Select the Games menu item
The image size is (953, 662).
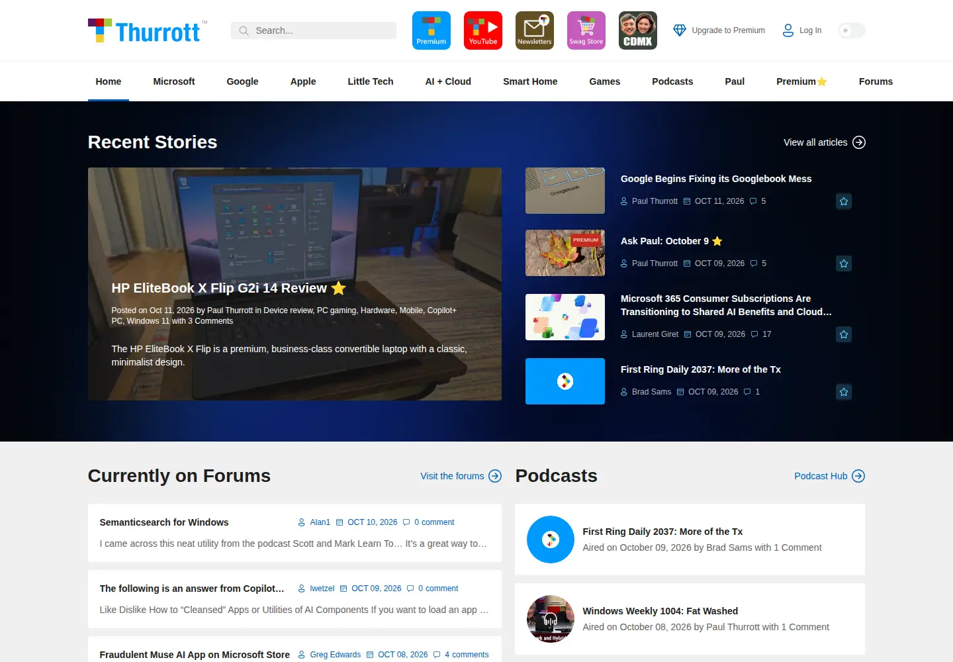point(605,81)
